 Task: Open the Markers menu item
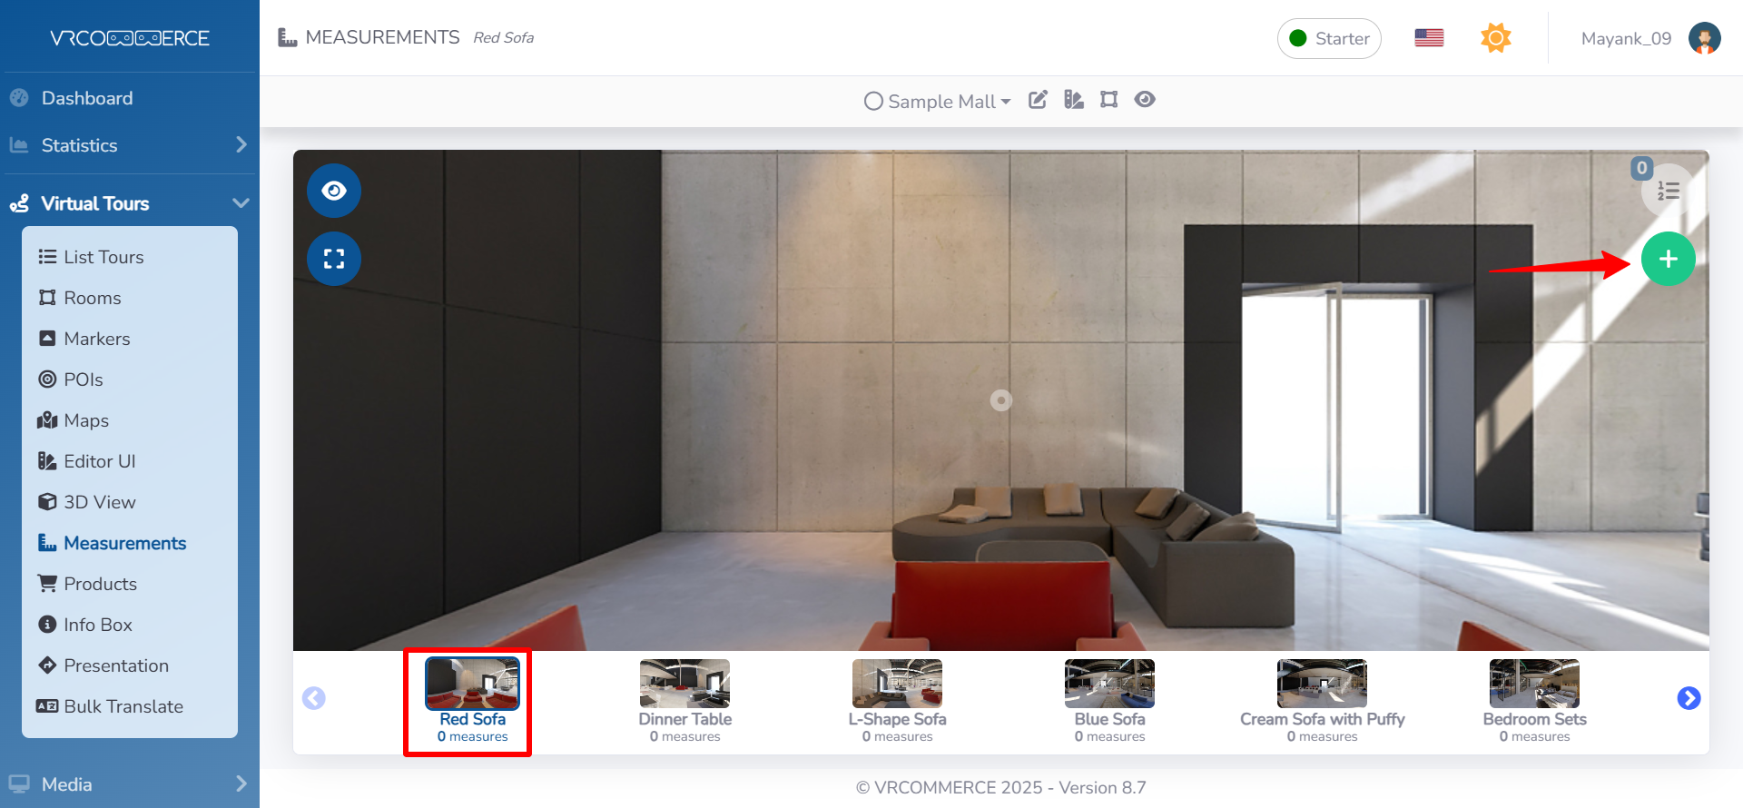click(x=97, y=339)
